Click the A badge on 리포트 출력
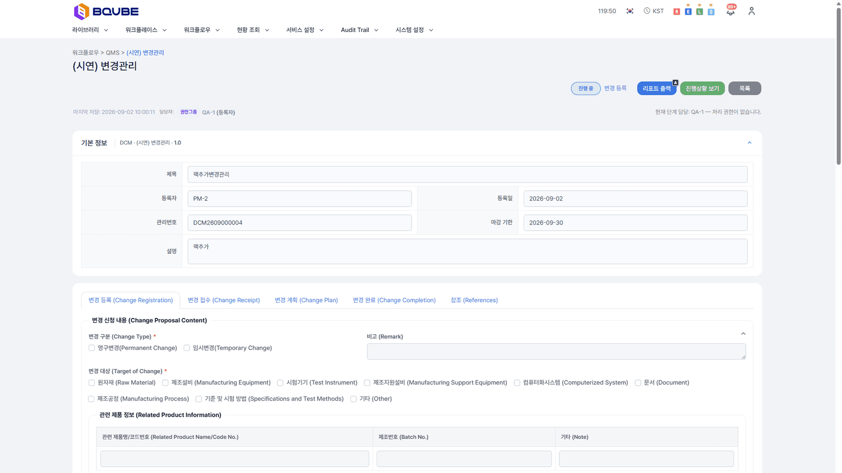The height and width of the screenshot is (473, 842). click(675, 83)
